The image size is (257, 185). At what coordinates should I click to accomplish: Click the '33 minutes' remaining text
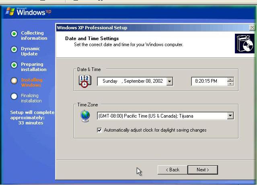[31, 123]
